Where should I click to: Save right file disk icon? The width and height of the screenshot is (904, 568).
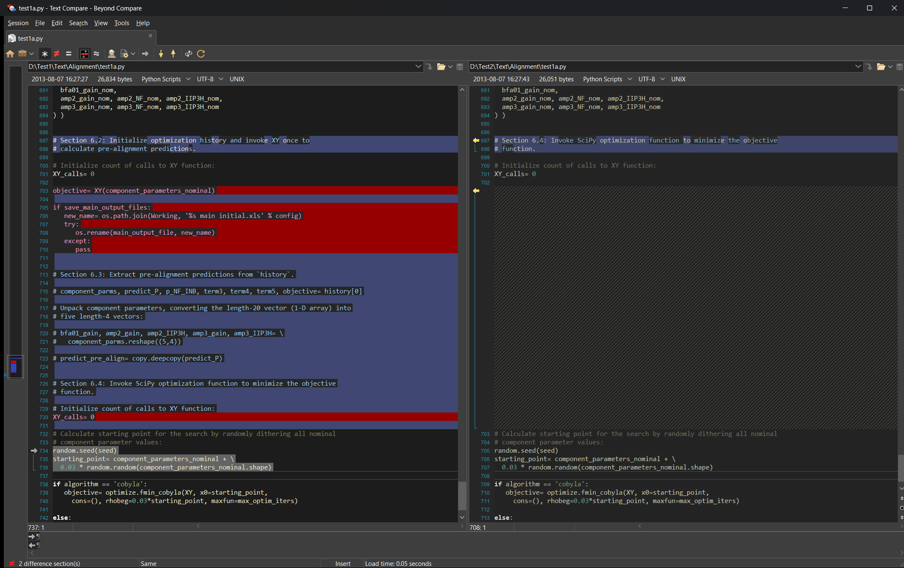(x=899, y=67)
